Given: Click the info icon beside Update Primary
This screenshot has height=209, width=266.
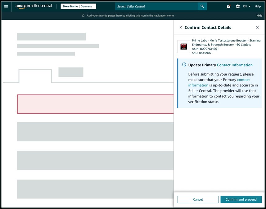Looking at the screenshot, I should pos(184,65).
